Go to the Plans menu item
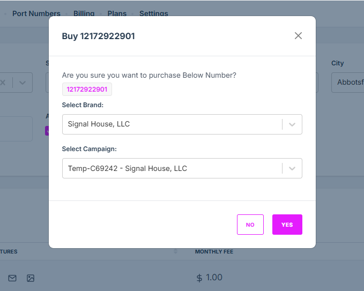 [117, 13]
